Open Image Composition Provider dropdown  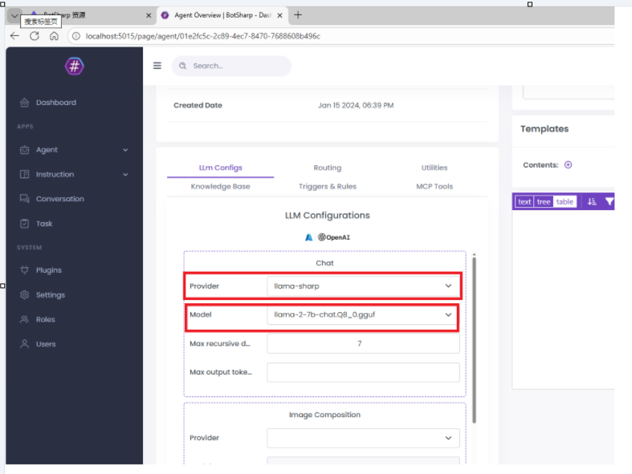pyautogui.click(x=363, y=438)
